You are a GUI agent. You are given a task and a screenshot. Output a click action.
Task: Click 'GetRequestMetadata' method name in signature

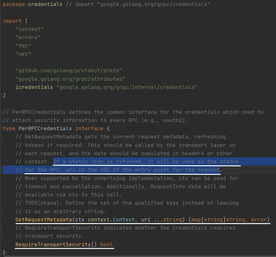click(x=44, y=220)
